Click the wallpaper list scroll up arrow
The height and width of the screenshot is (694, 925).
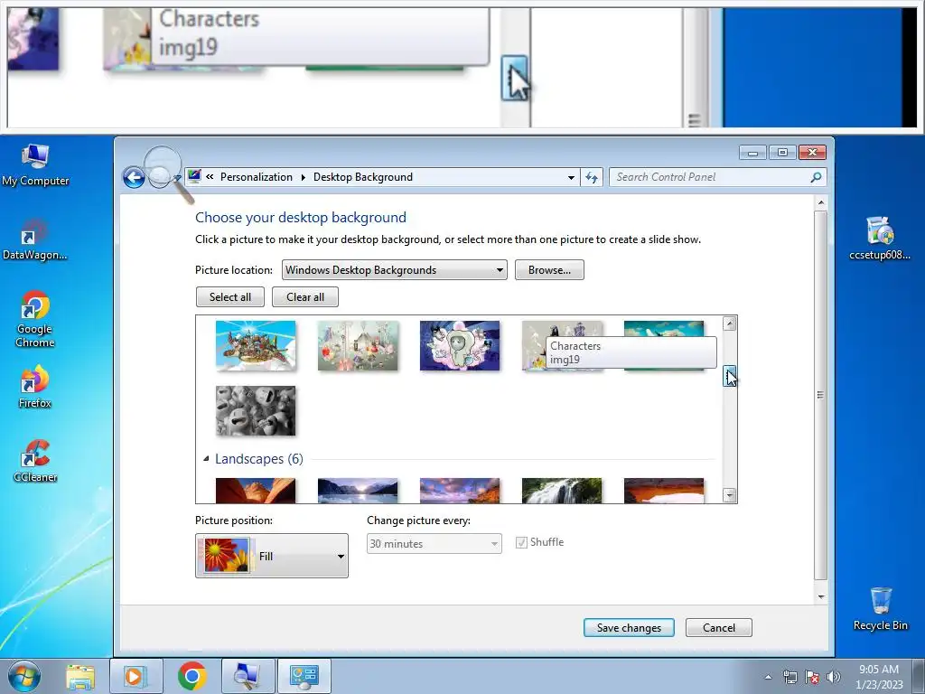pyautogui.click(x=730, y=324)
